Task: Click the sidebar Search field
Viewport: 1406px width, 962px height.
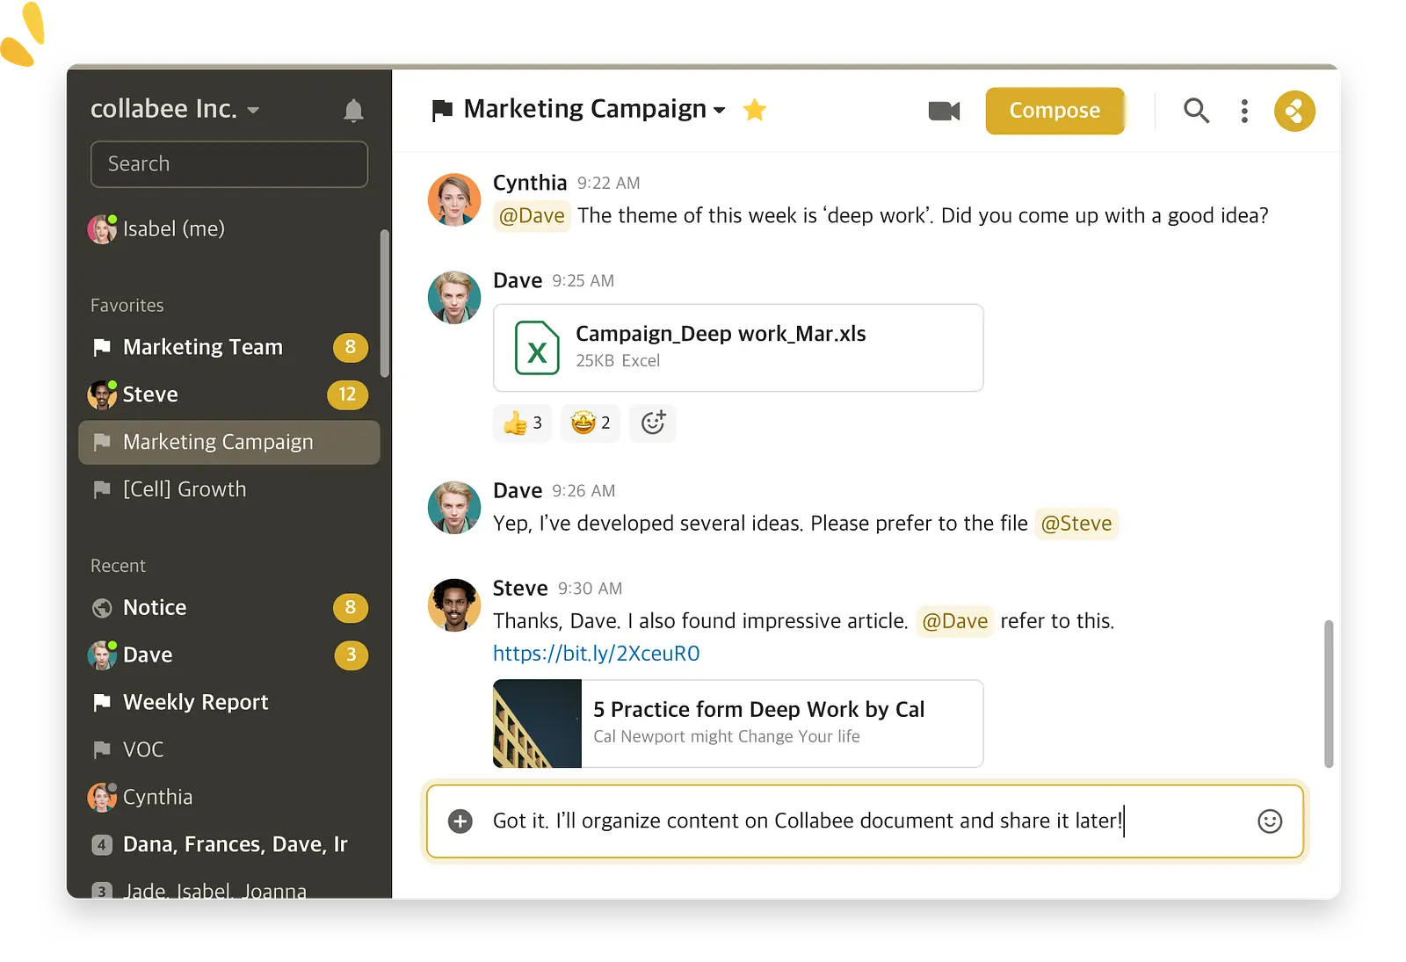Action: pos(229,164)
